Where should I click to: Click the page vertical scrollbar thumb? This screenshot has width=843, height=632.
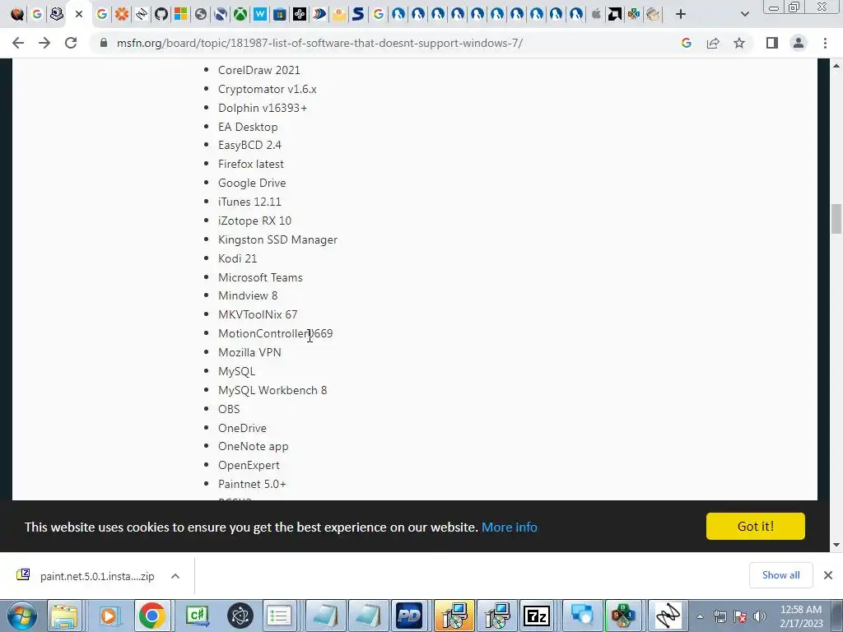click(836, 219)
